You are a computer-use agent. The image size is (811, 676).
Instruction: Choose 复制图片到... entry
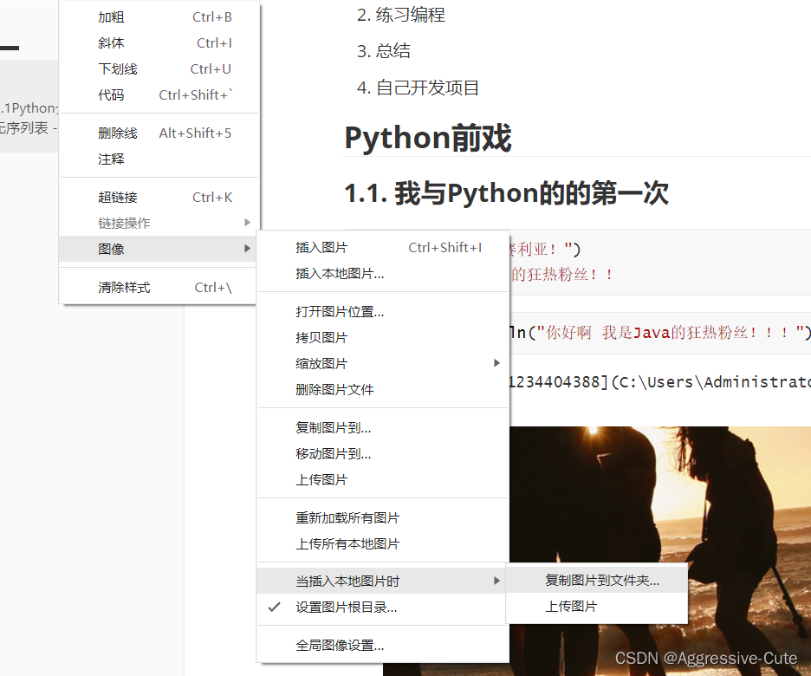pyautogui.click(x=383, y=427)
